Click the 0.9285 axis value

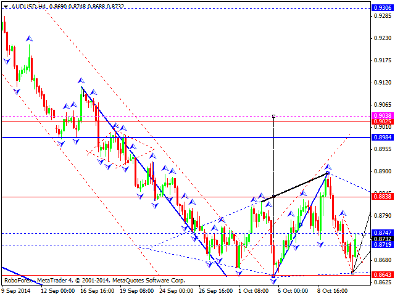383,16
